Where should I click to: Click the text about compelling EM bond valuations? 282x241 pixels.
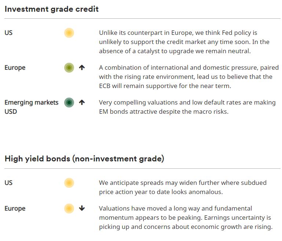pos(187,107)
